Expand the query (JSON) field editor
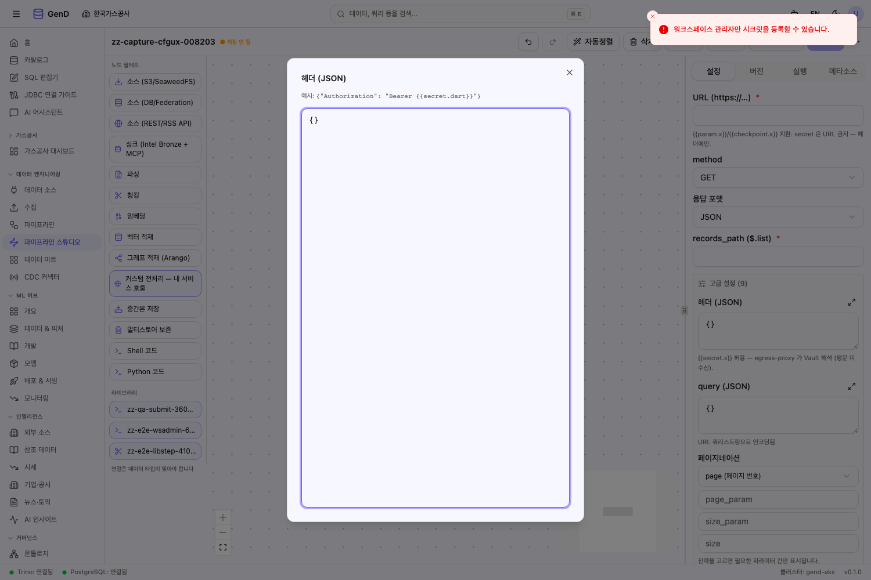The width and height of the screenshot is (871, 580). point(852,386)
